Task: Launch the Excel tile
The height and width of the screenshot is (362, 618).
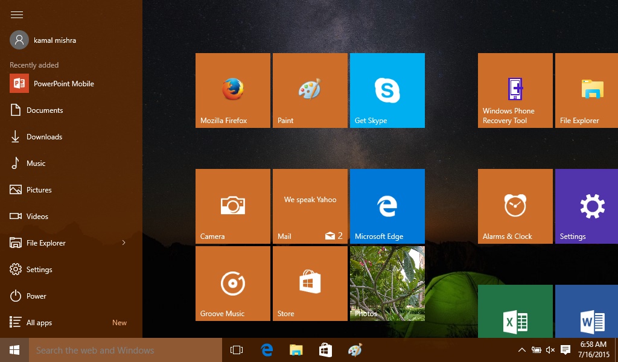Action: point(515,311)
